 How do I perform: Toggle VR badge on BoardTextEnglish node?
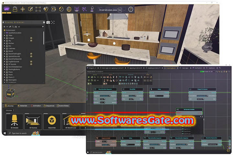(x=31, y=54)
